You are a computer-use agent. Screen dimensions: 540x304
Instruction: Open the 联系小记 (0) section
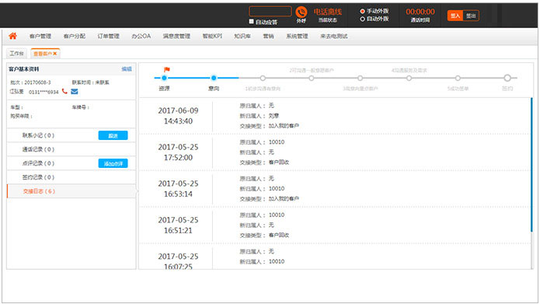[x=38, y=135]
